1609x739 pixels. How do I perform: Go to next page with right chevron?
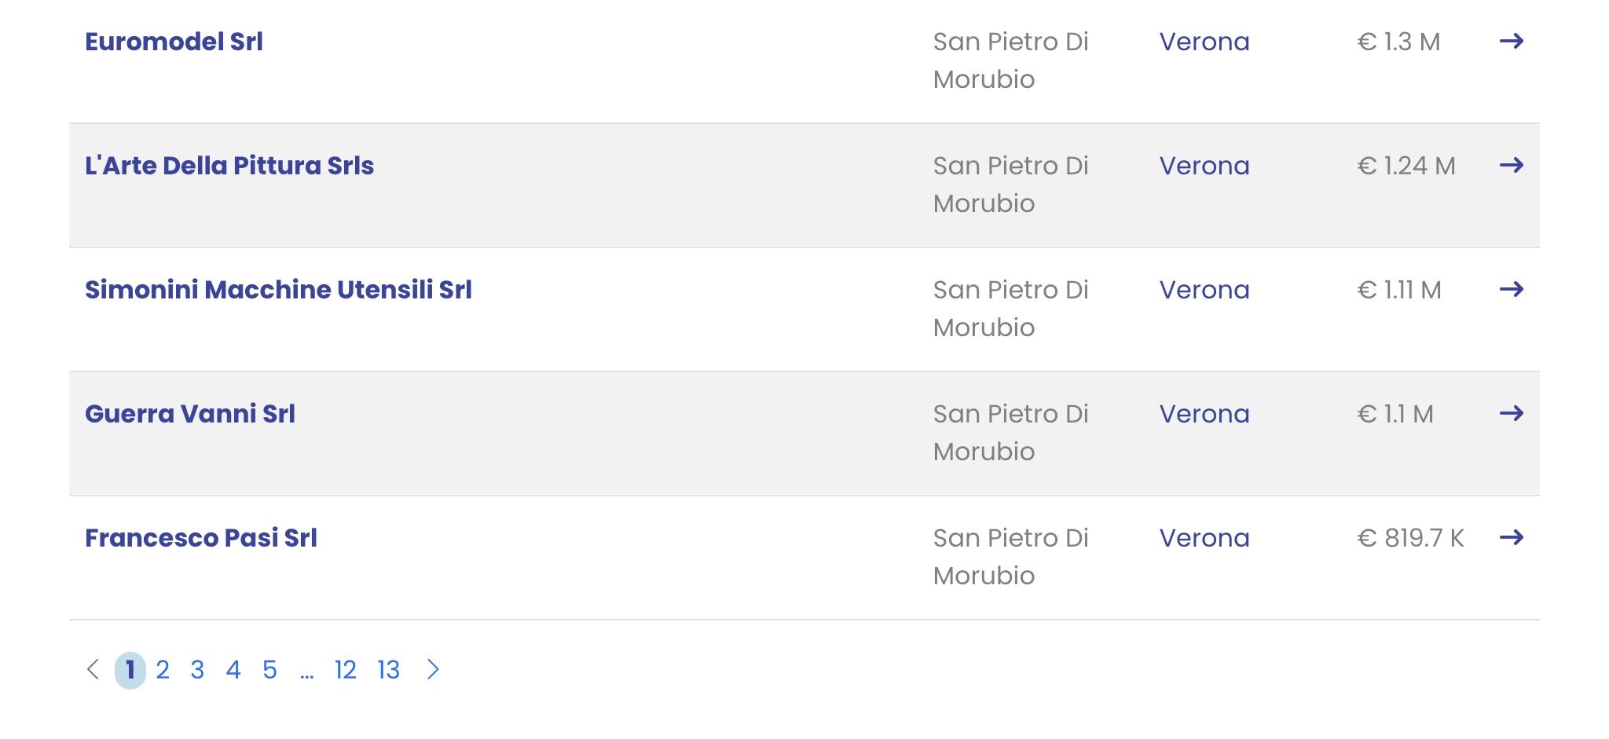point(433,669)
